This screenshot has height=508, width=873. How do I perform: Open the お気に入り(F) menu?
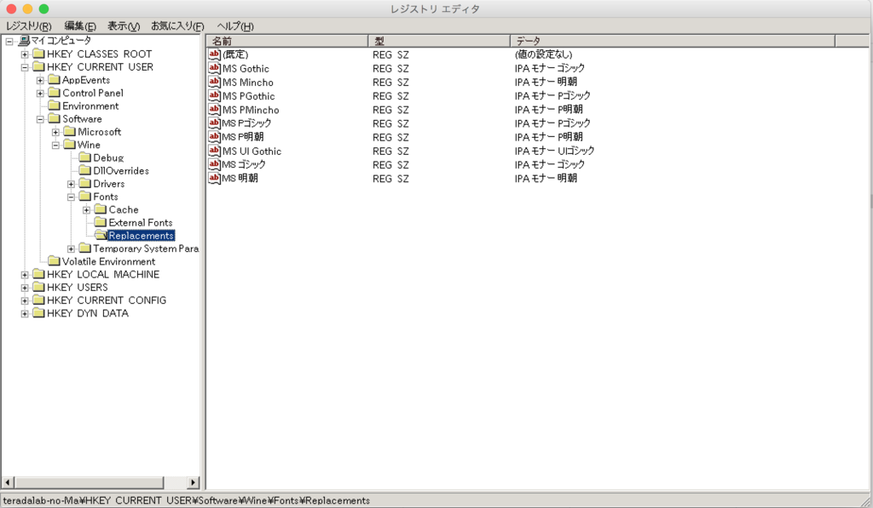177,26
